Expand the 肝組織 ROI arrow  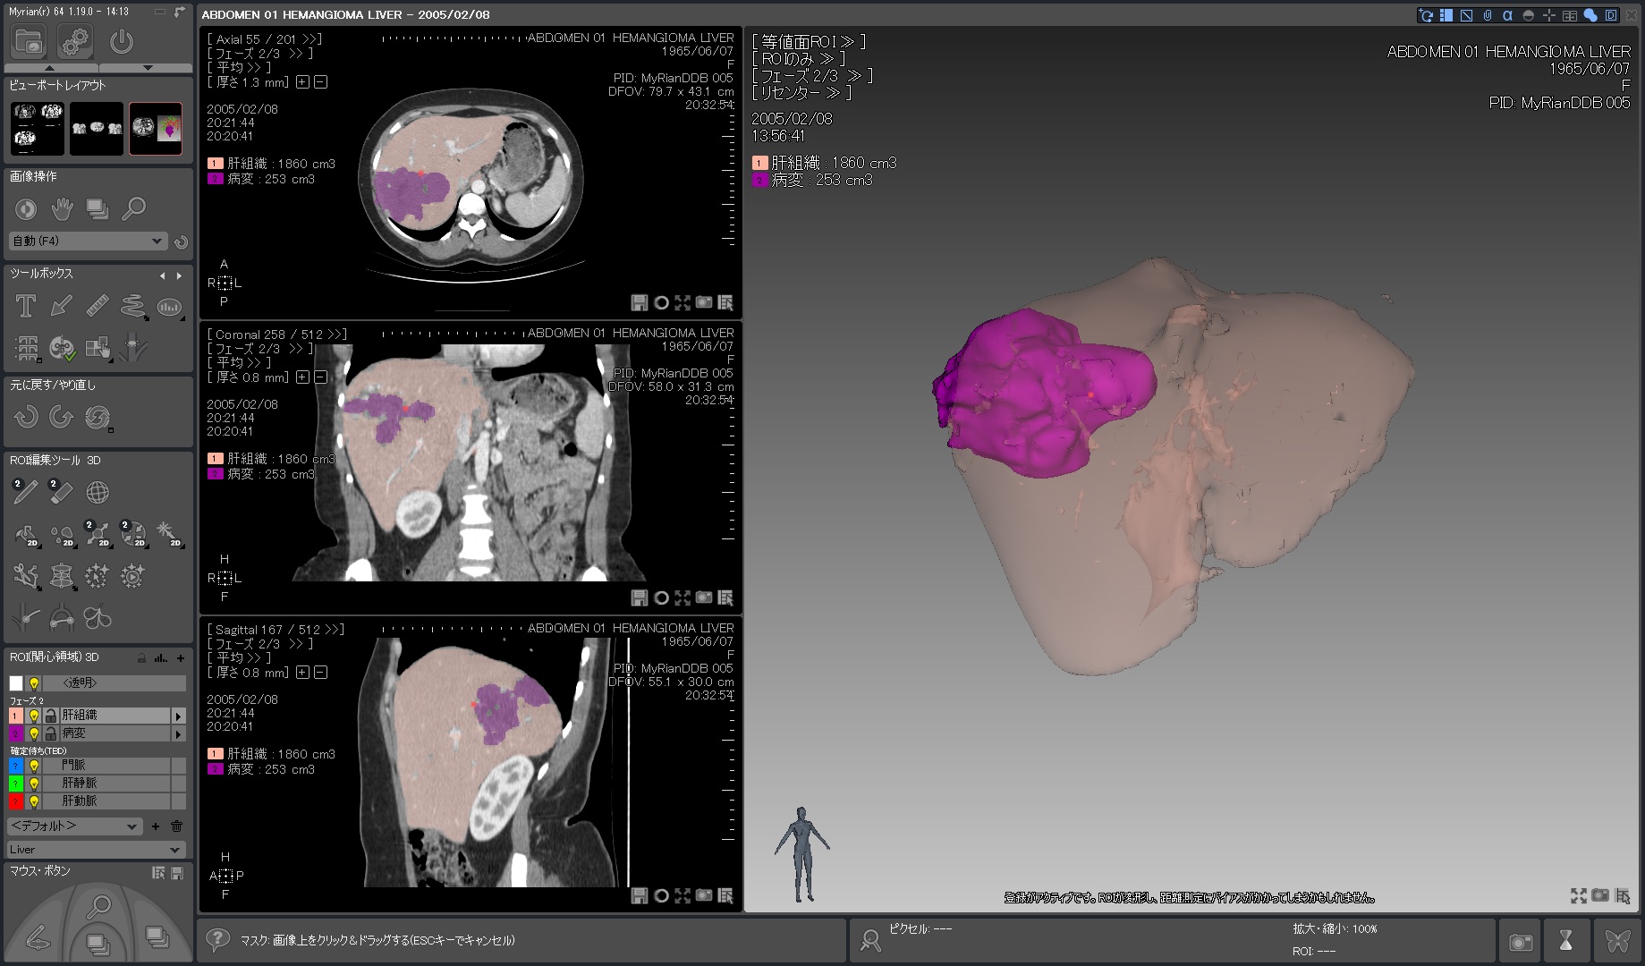pyautogui.click(x=178, y=716)
